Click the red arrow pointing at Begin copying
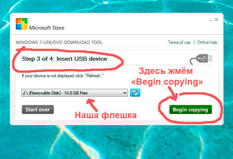 point(173,94)
